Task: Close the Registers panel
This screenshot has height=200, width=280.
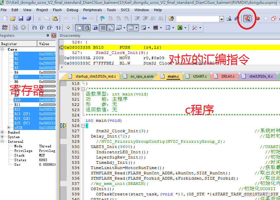Action: click(54, 36)
